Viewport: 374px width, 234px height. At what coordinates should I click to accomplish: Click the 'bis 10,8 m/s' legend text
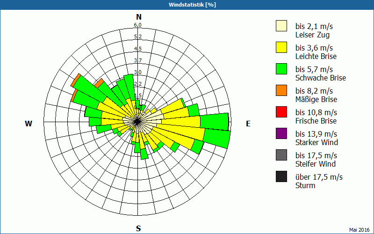point(316,112)
